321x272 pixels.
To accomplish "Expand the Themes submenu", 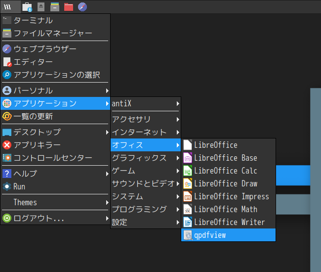I will (x=55, y=202).
